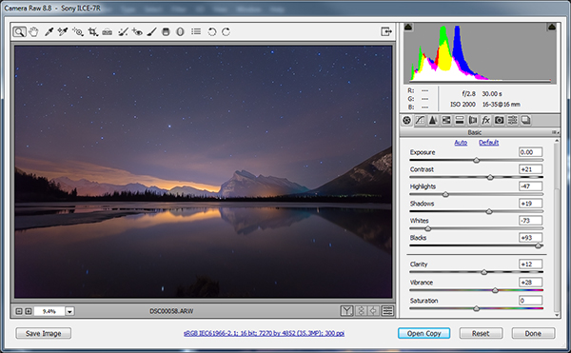Select the Graduated Filter tool
The height and width of the screenshot is (353, 571).
(166, 32)
